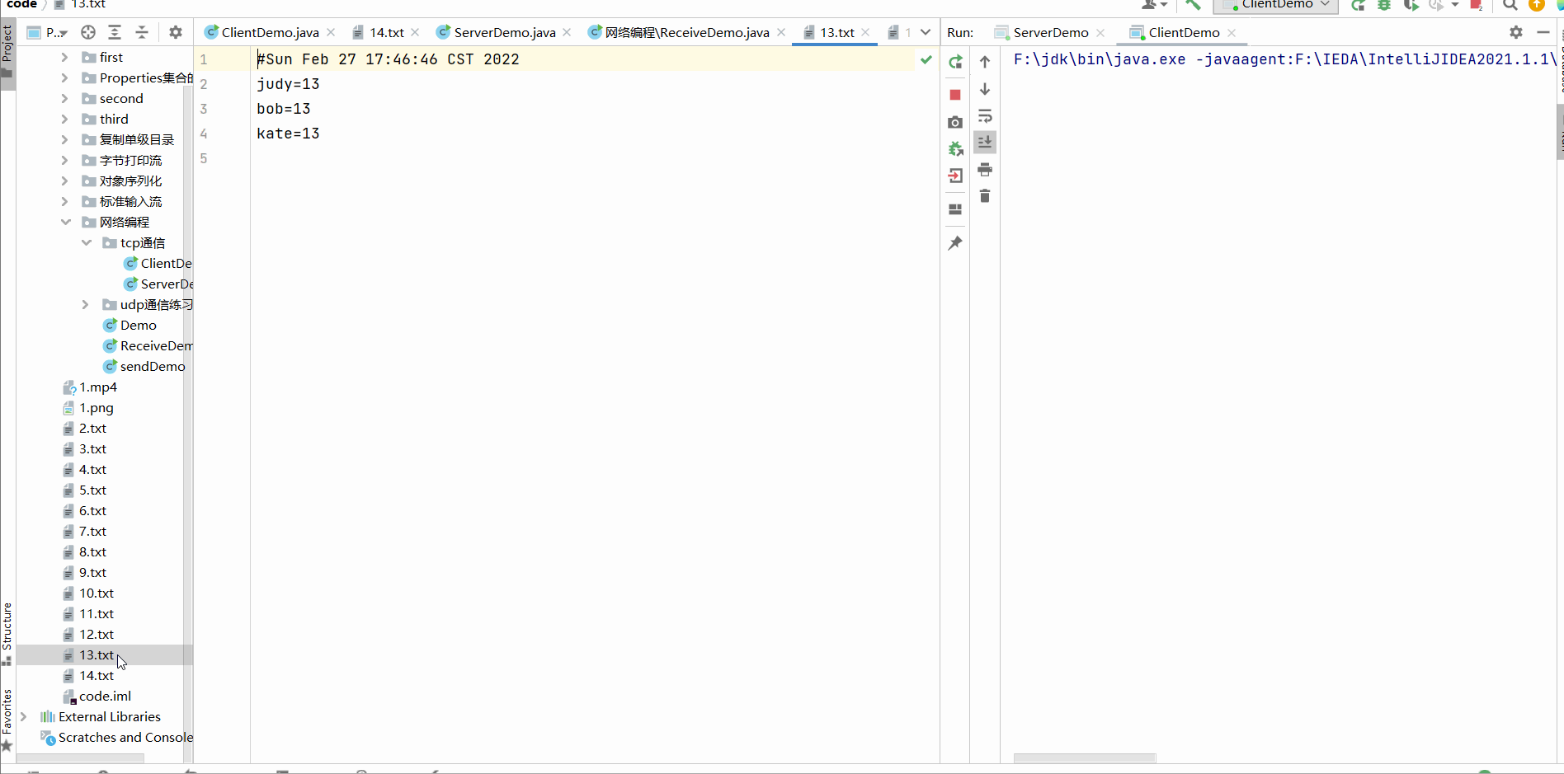Screen dimensions: 1564x774
Task: Click the top toolbar Rerun icon
Action: (x=1358, y=5)
